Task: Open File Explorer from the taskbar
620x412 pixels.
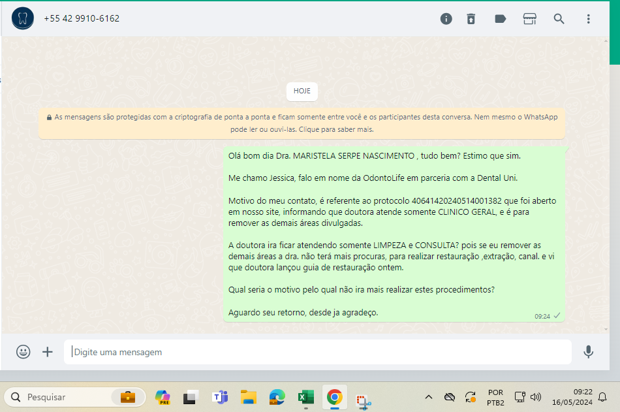Action: (x=249, y=397)
